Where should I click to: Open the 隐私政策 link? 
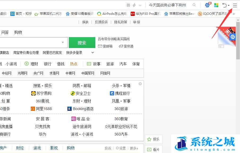click(121, 22)
